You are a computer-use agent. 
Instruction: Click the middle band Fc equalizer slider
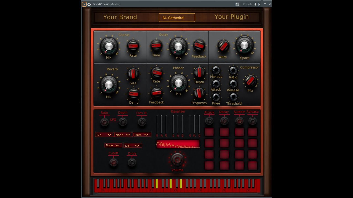tap(178, 124)
